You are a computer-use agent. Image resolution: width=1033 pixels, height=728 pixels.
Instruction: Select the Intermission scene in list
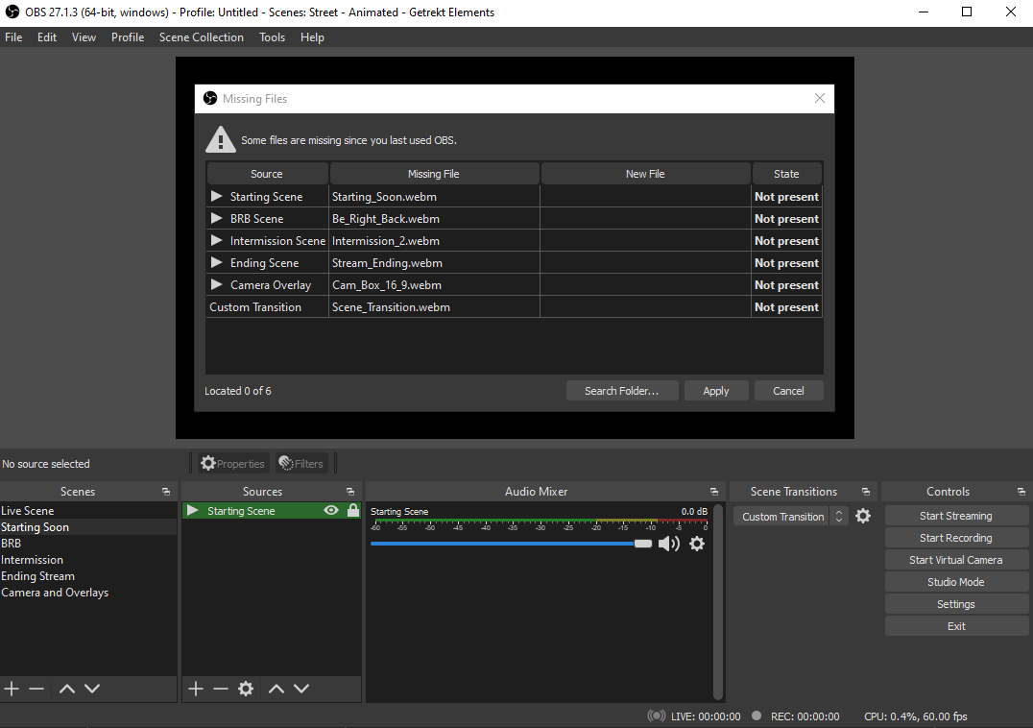click(33, 560)
